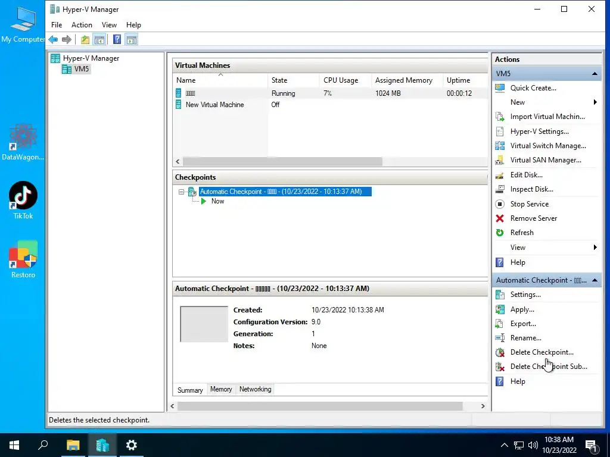Screen dimensions: 610x457
Task: Click the checkpoint preview thumbnail
Action: [204, 324]
